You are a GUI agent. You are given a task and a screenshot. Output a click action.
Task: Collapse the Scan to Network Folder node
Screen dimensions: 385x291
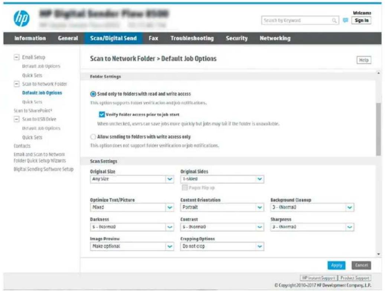(16, 84)
